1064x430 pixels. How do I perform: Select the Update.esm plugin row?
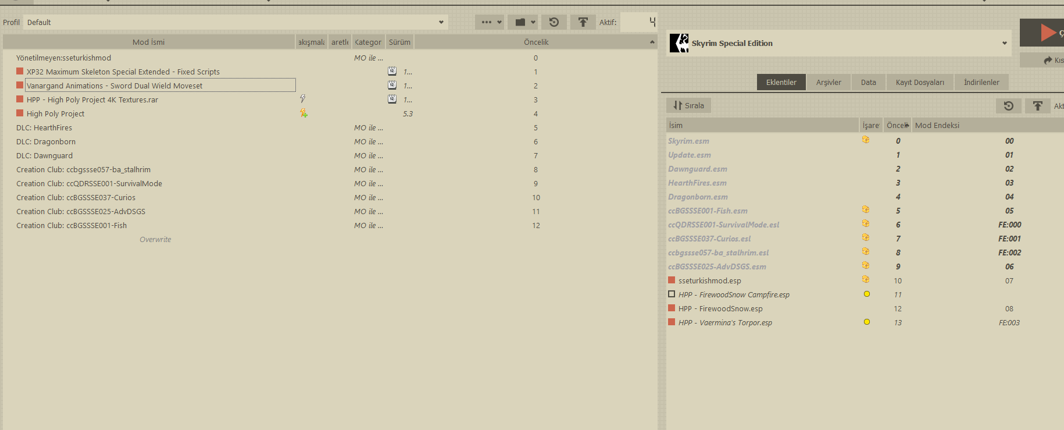[865, 155]
